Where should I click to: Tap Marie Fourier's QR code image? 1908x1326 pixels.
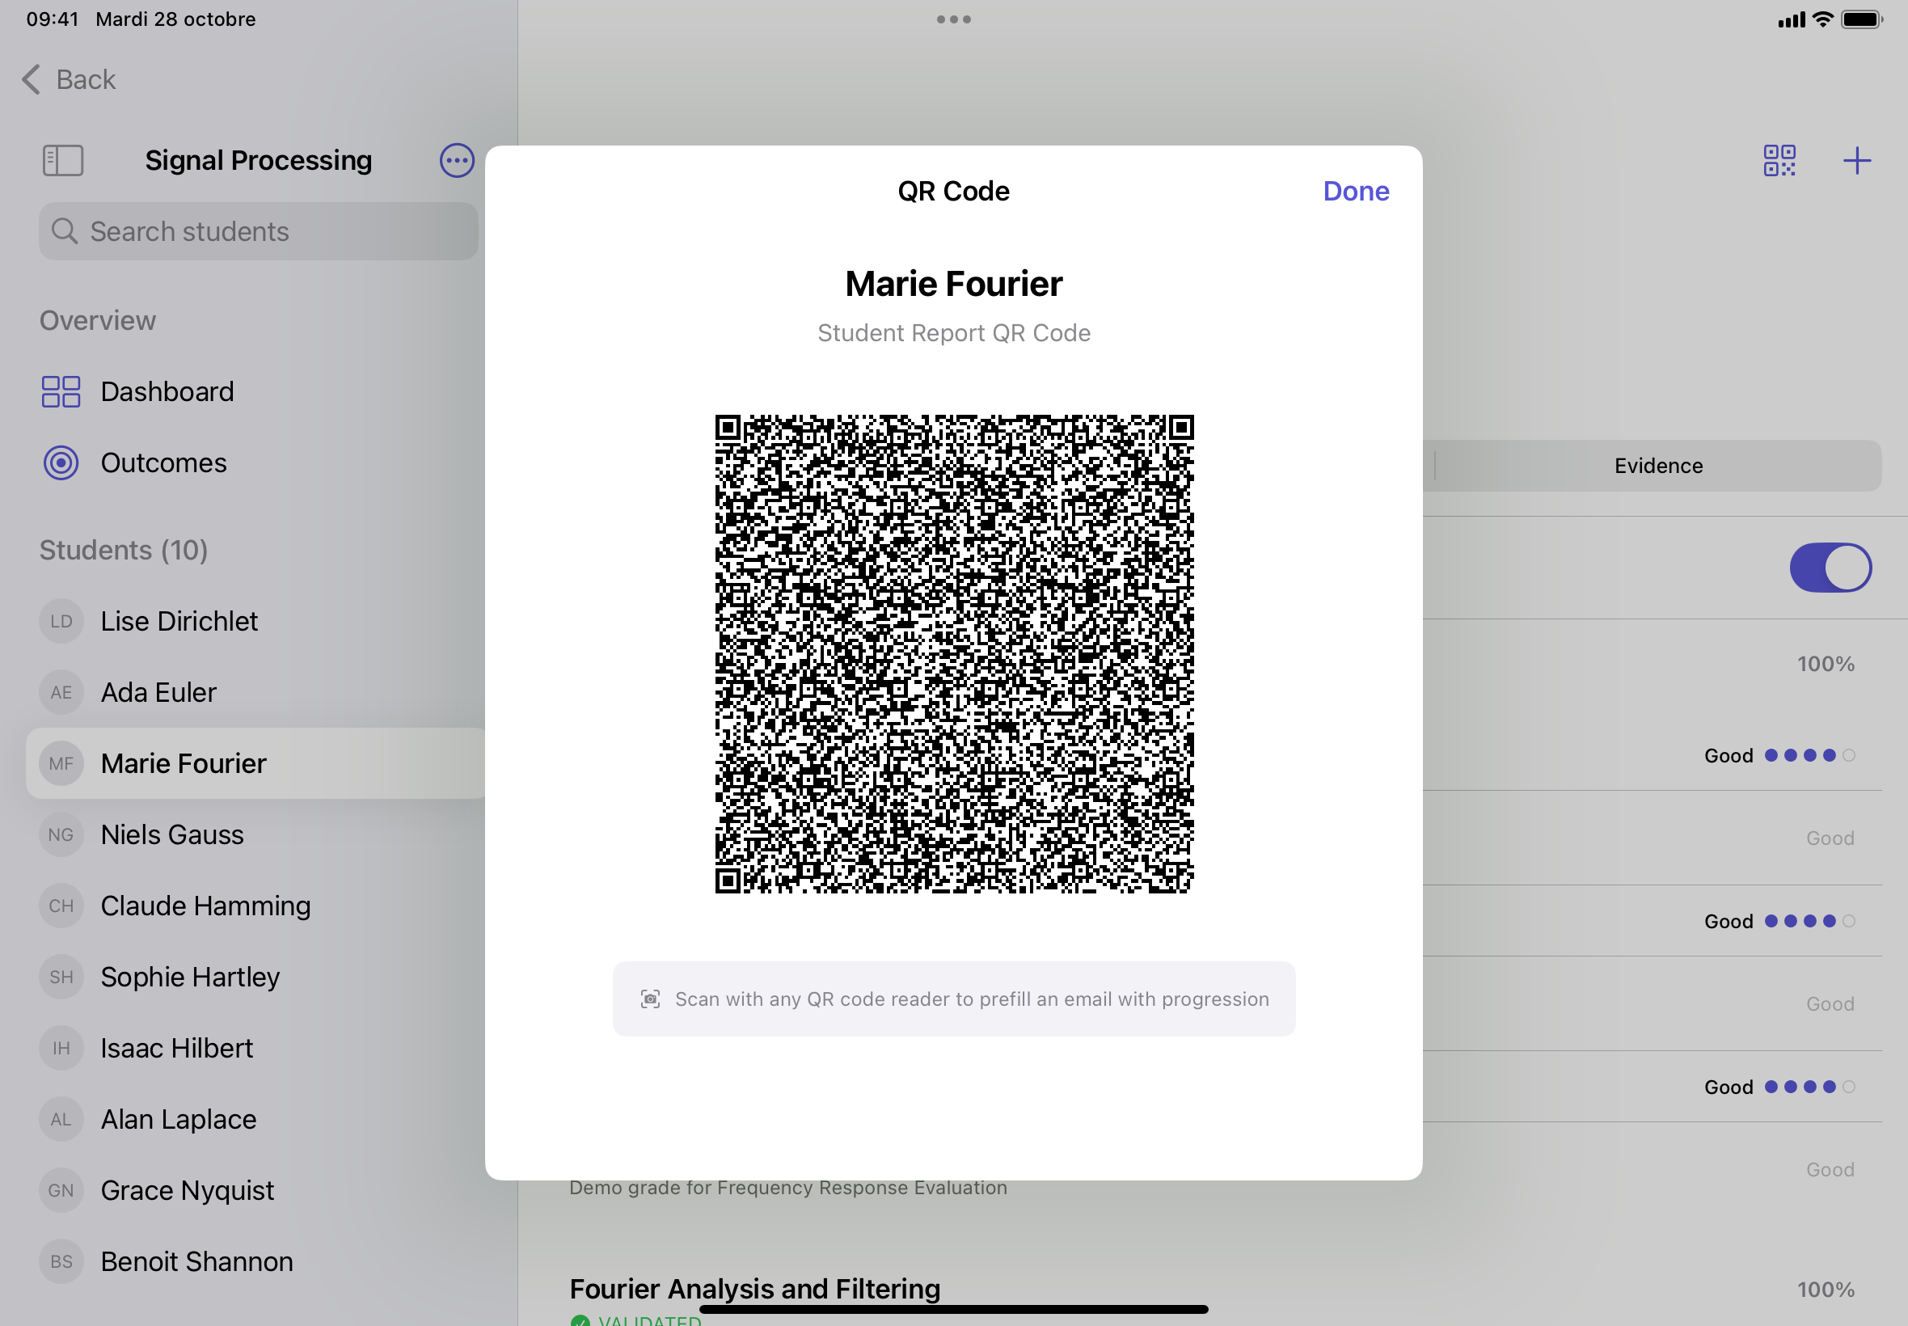[x=953, y=654]
